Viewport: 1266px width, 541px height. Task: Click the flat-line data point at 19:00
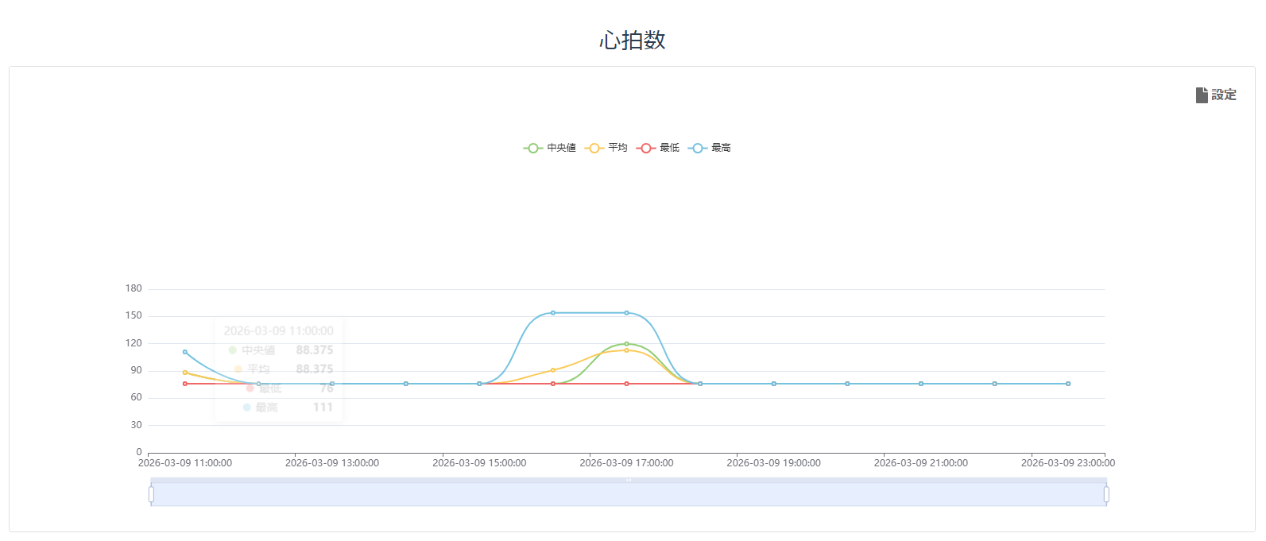pyautogui.click(x=773, y=384)
